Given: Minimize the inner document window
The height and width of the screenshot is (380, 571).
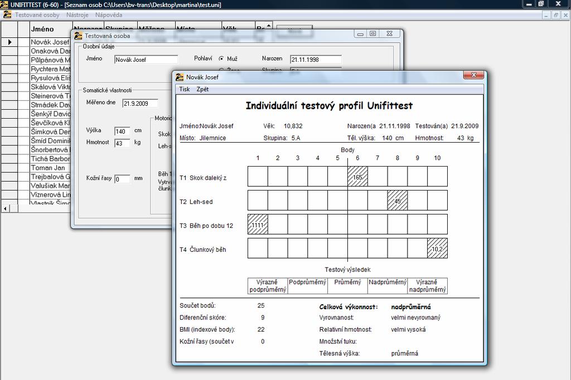Looking at the screenshot, I should [x=546, y=15].
